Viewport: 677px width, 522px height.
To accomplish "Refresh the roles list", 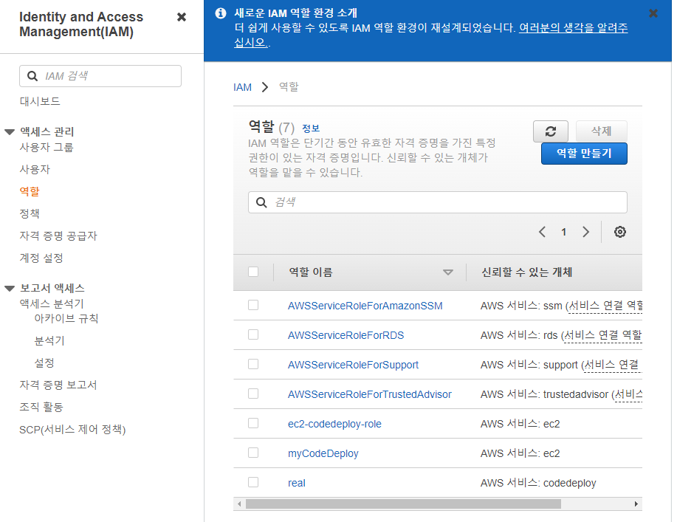I will pos(551,131).
